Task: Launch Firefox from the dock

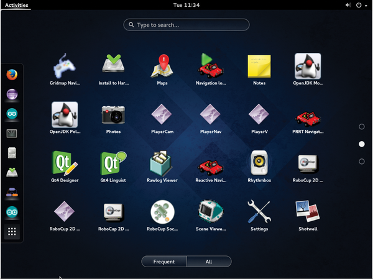Action: (x=12, y=75)
